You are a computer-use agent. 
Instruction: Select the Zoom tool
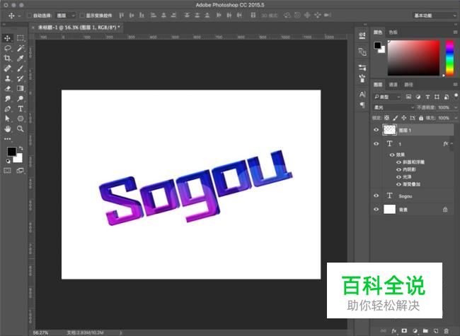click(x=21, y=128)
